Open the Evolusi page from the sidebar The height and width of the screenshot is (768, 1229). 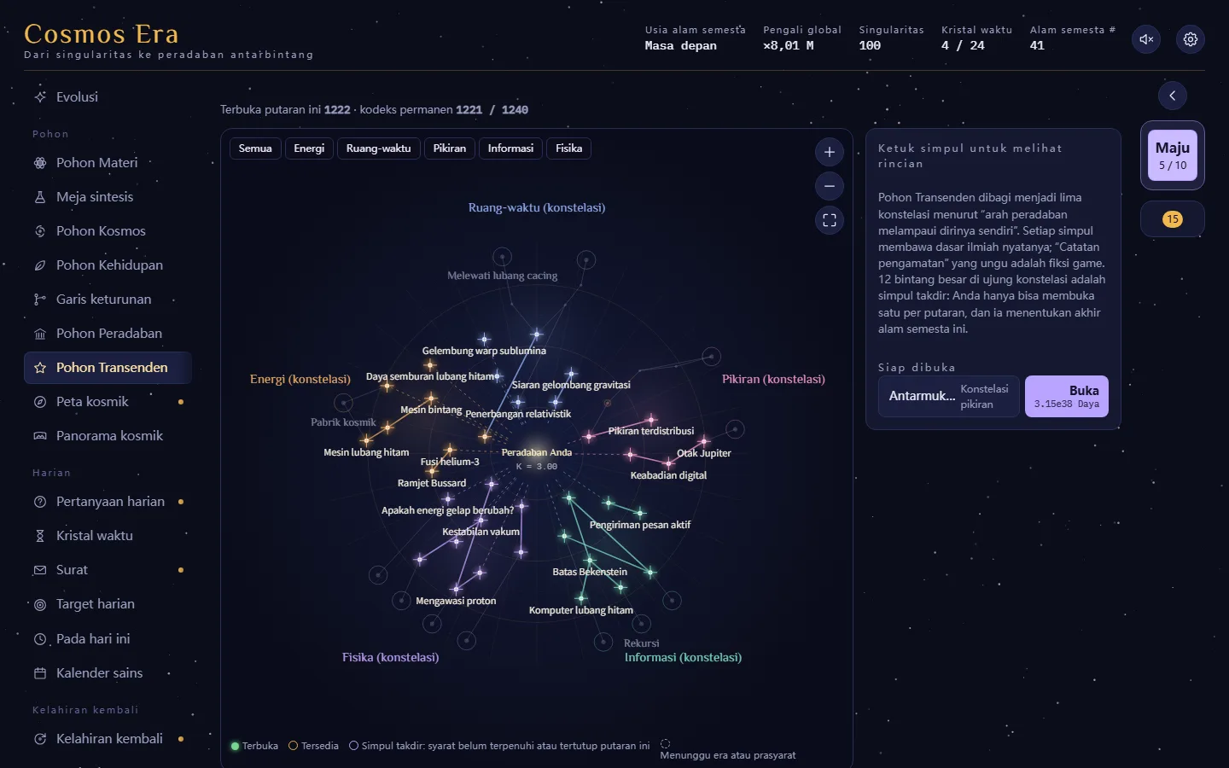pyautogui.click(x=108, y=97)
